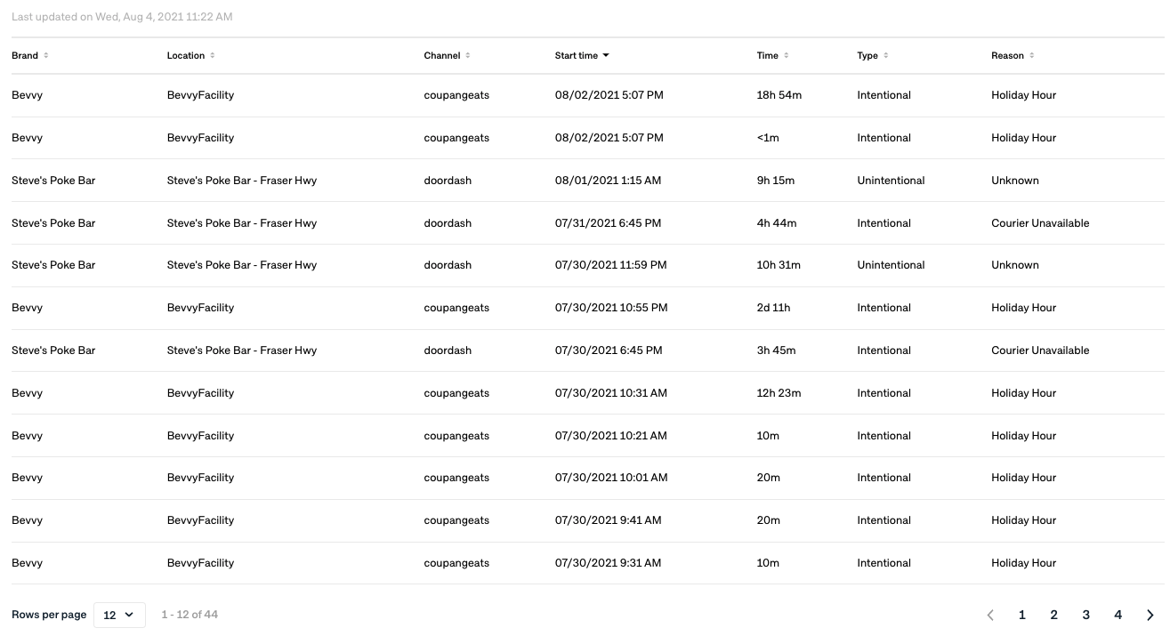Click the Start time column header

[577, 55]
